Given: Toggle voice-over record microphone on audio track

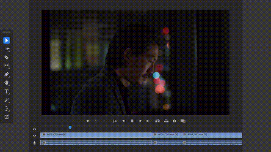Looking at the screenshot, I should 34,143.
